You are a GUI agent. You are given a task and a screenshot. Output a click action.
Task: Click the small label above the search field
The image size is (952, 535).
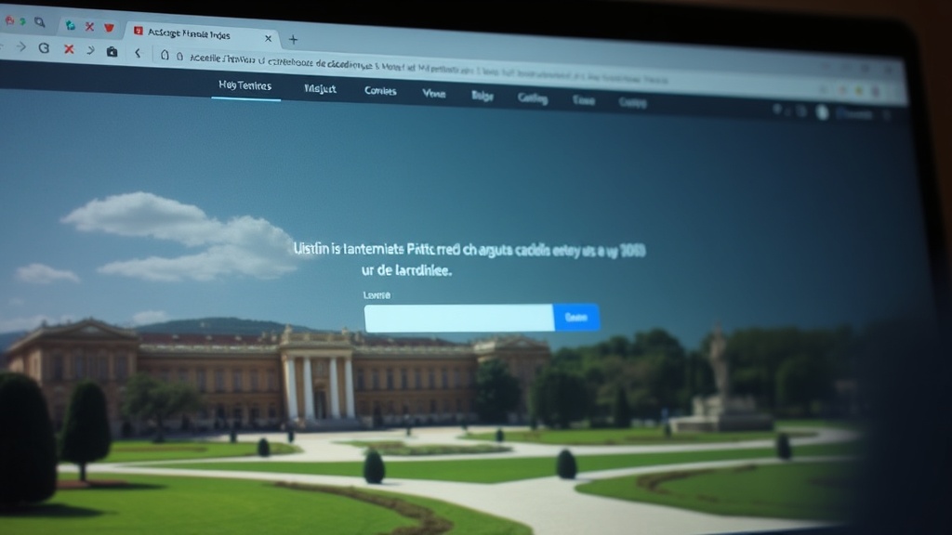pyautogui.click(x=377, y=294)
